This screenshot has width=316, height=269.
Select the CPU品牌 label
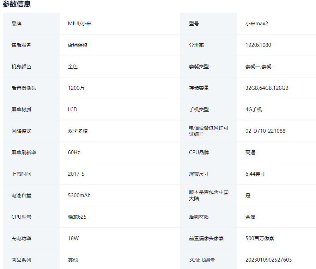pyautogui.click(x=199, y=152)
